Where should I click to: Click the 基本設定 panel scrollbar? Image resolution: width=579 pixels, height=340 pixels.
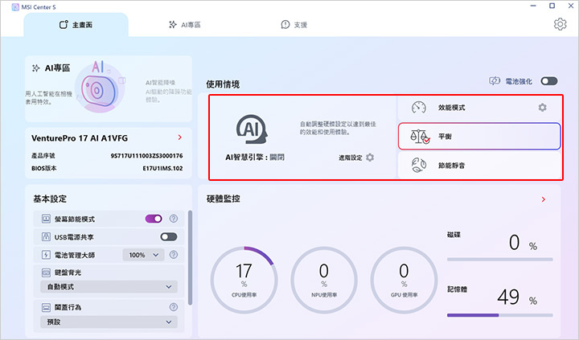point(190,257)
